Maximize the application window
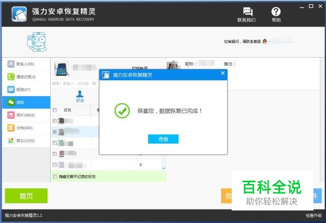Screen dimensions: 326x223 (x=311, y=6)
